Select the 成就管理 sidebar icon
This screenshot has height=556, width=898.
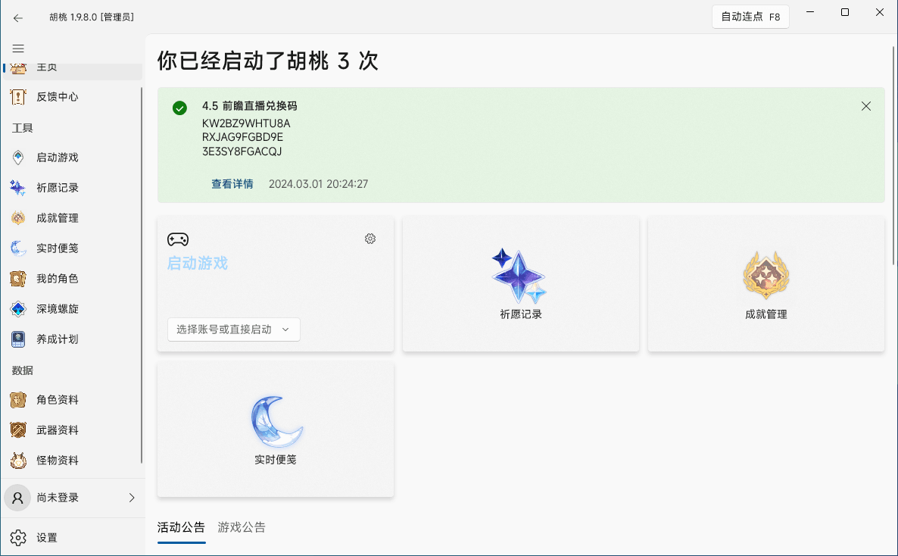click(19, 218)
